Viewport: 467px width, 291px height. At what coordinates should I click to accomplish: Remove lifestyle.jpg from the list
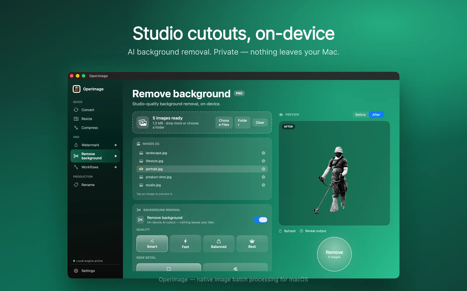(263, 161)
